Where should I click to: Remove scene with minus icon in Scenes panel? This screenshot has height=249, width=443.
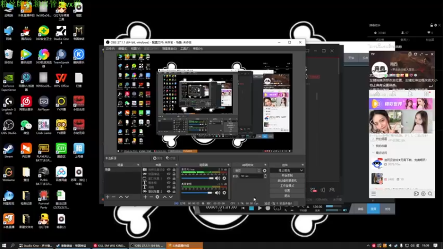pyautogui.click(x=114, y=197)
